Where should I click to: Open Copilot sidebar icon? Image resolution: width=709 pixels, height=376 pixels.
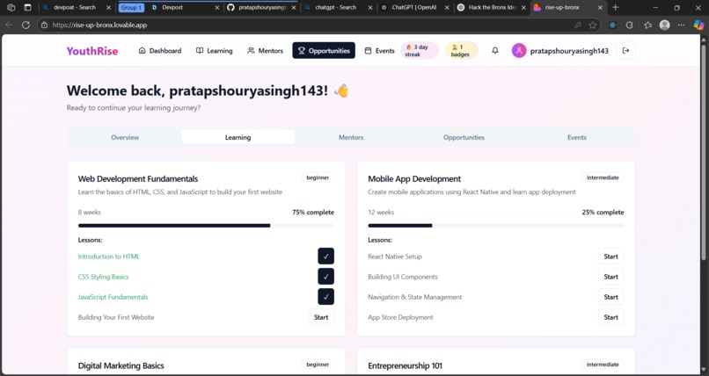699,25
